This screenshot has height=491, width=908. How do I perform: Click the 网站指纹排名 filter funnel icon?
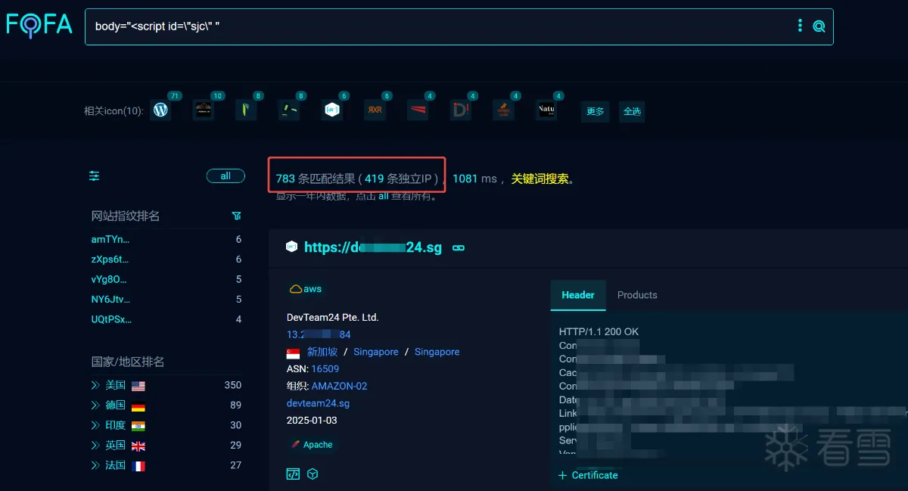point(237,216)
